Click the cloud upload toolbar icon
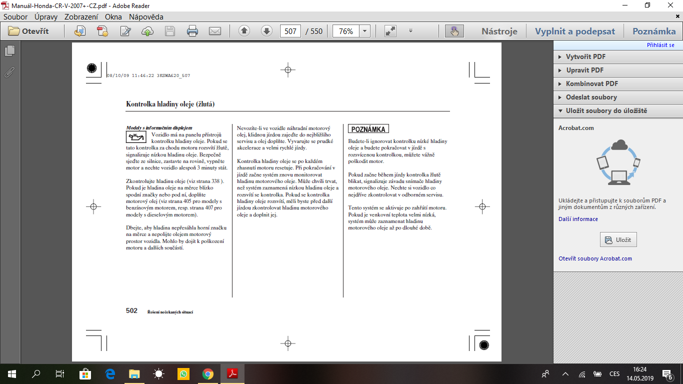Viewport: 683px width, 384px height. [x=147, y=31]
